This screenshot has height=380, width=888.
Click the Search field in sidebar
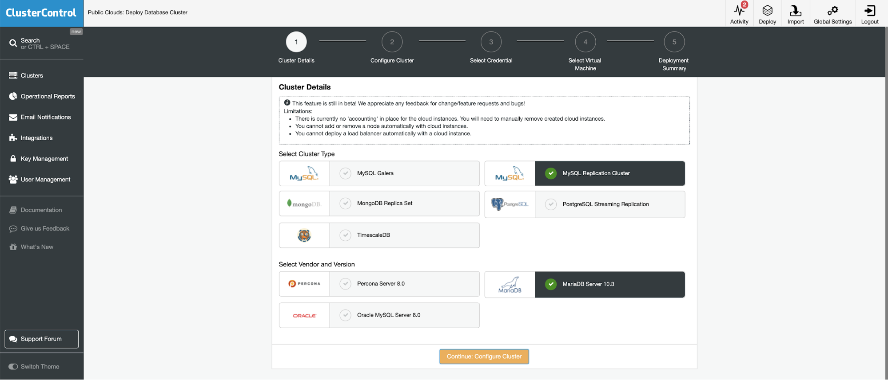coord(42,43)
